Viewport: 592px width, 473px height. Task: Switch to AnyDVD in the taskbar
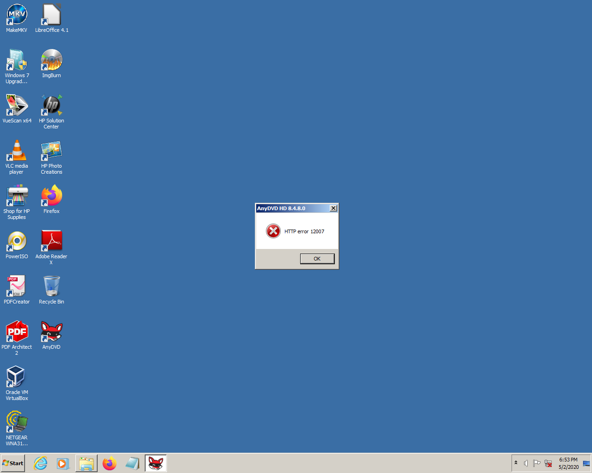coord(156,463)
